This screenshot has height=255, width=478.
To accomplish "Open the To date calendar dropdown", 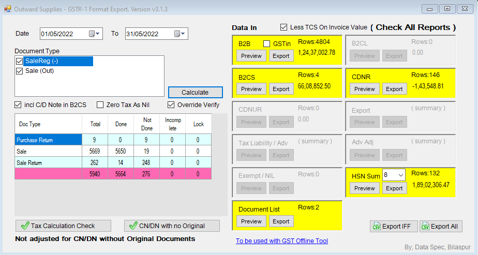I will [x=180, y=34].
